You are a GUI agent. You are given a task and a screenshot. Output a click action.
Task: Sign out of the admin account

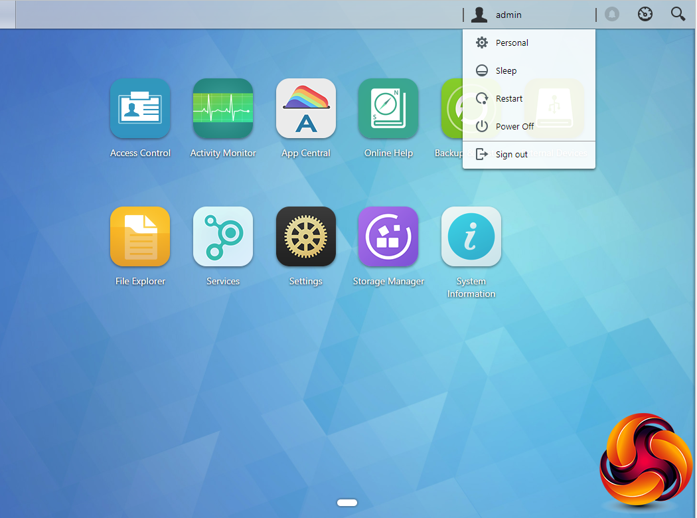pyautogui.click(x=529, y=154)
